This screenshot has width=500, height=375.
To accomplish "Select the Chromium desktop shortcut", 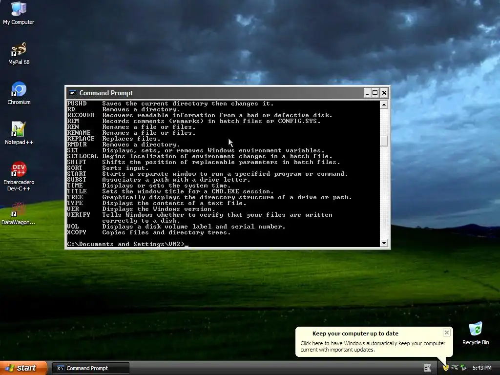I will point(19,93).
